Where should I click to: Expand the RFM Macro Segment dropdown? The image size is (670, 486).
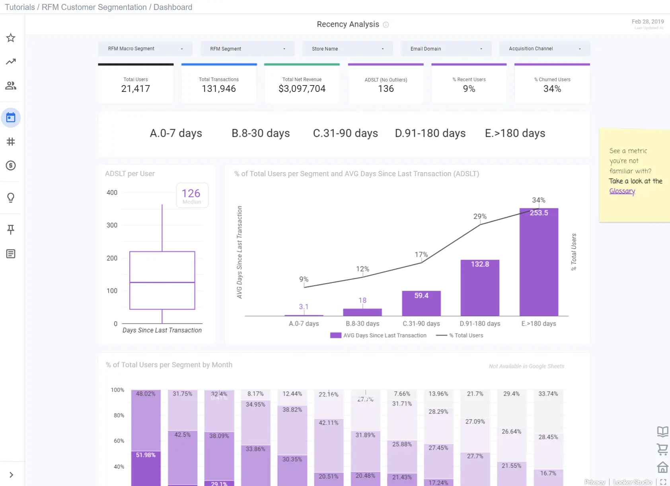click(145, 49)
